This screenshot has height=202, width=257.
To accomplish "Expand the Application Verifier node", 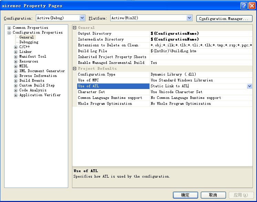I will 16,95.
